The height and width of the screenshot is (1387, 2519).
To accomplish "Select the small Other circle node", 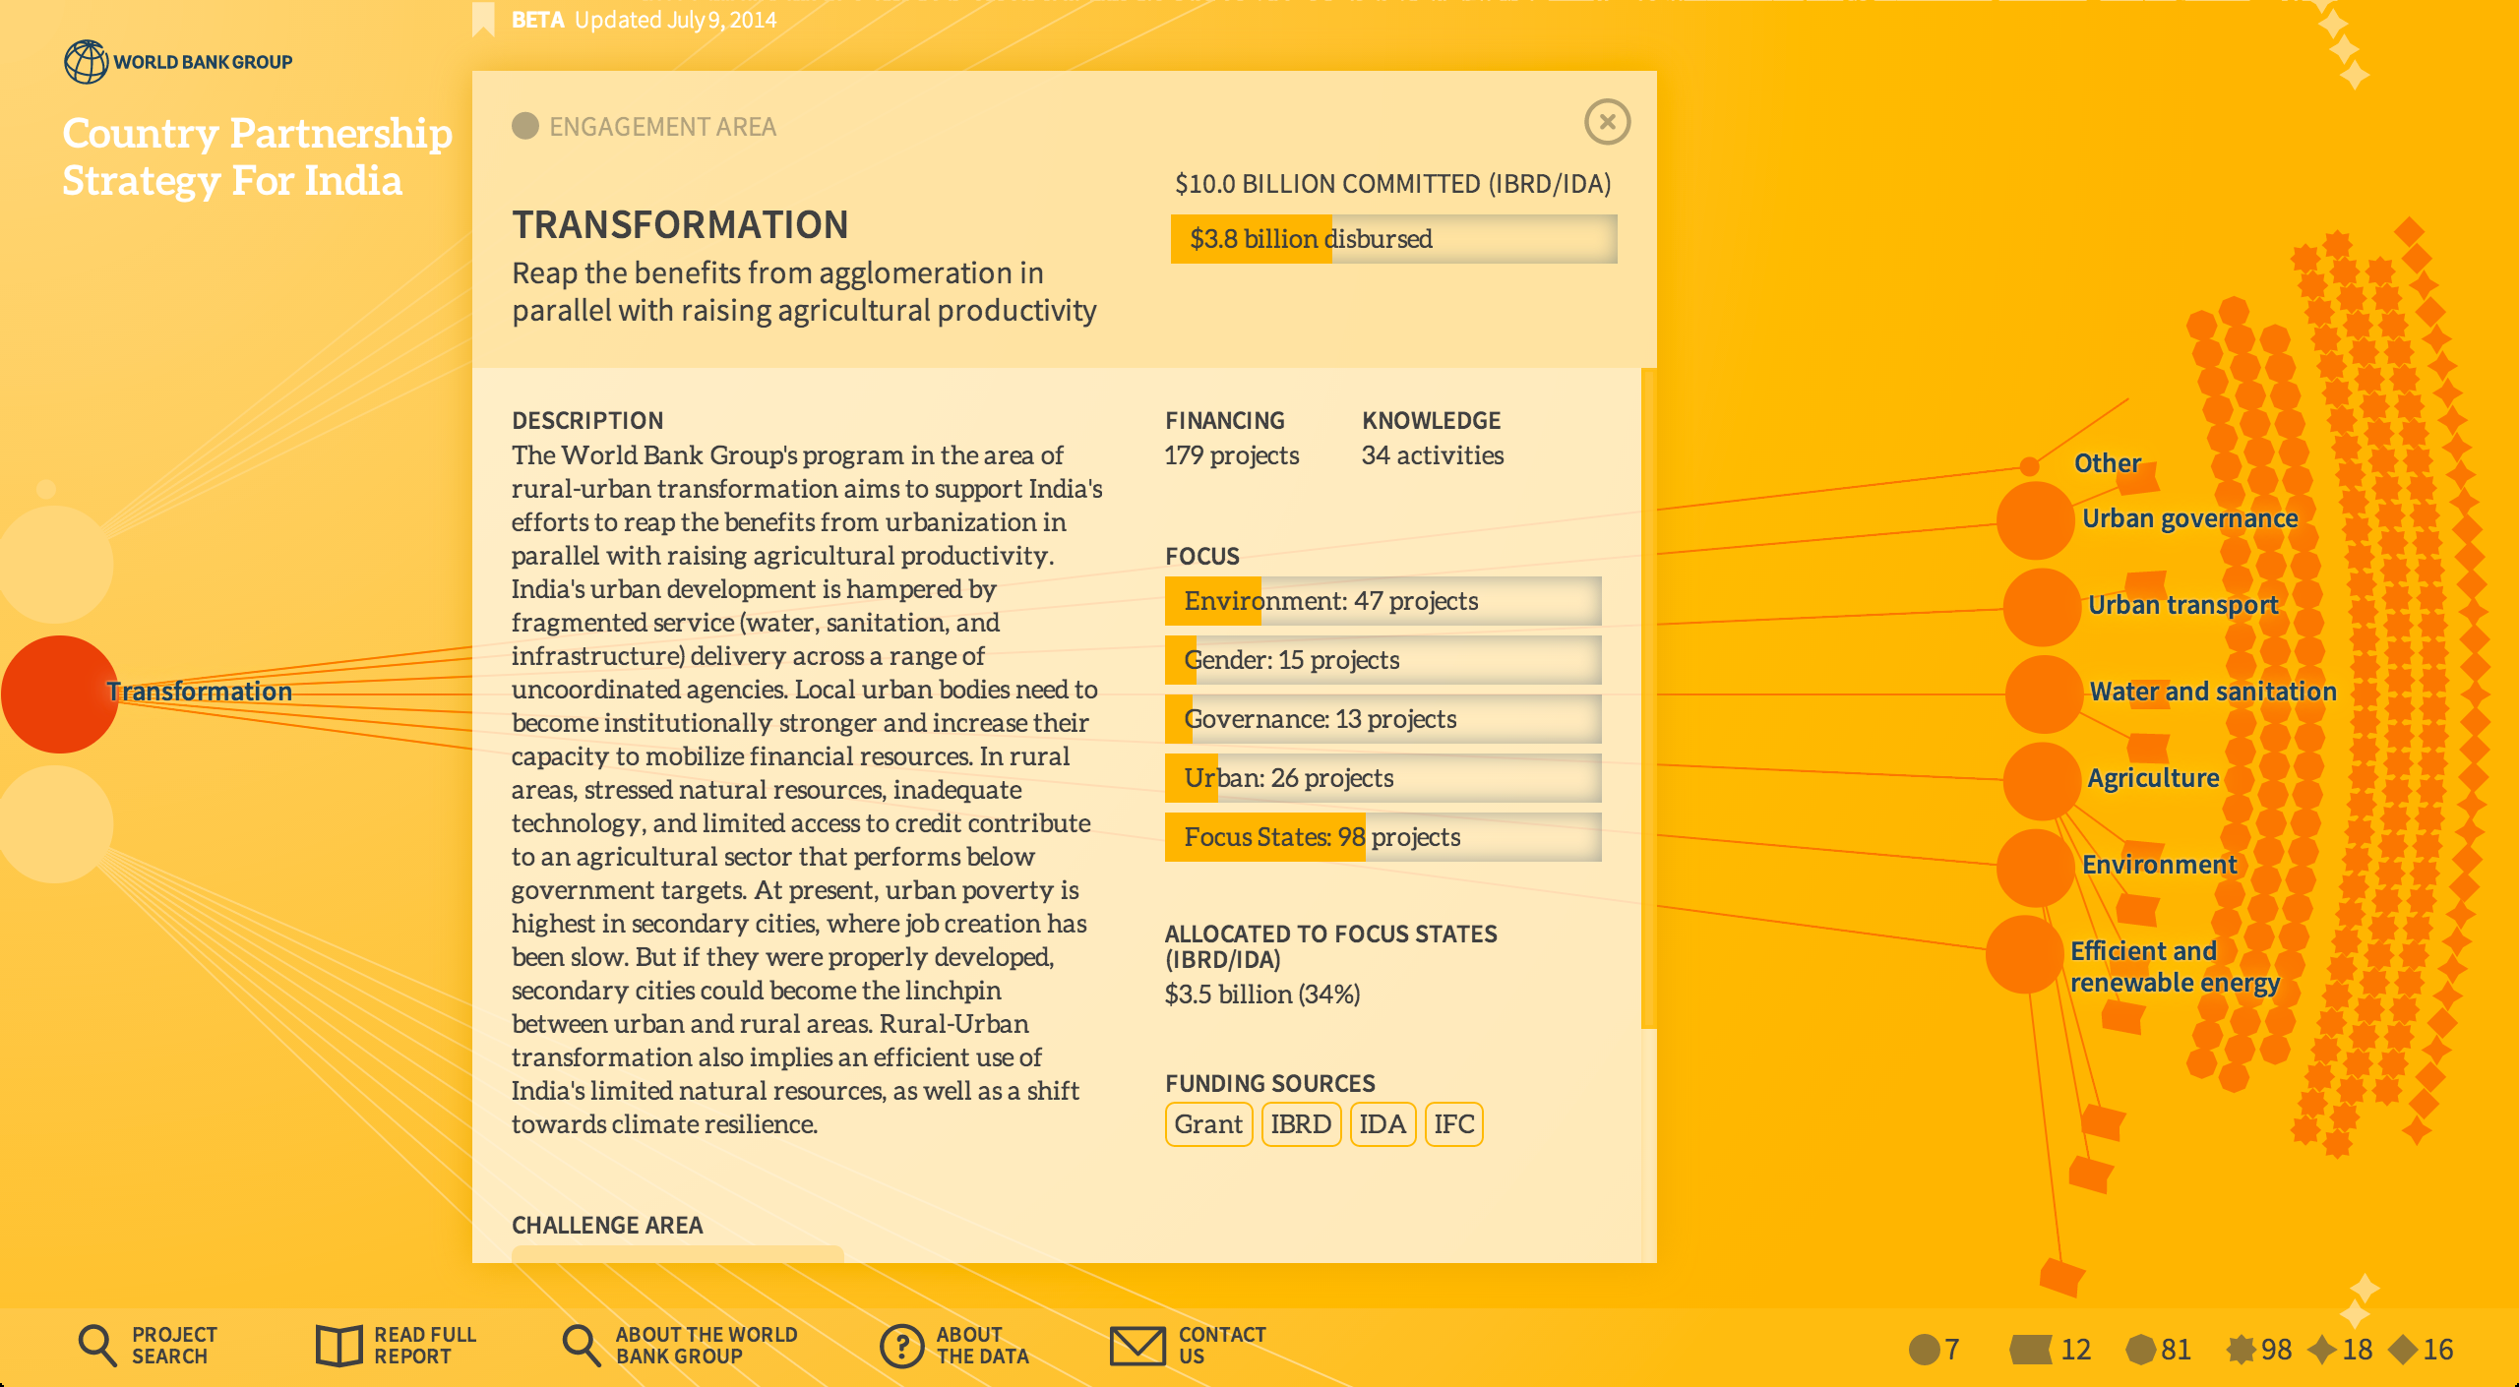I will pyautogui.click(x=2029, y=466).
